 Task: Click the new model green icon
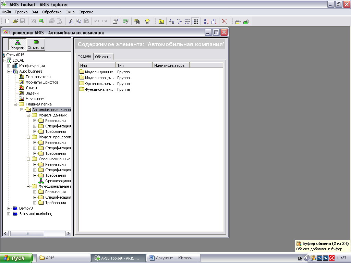(x=246, y=22)
